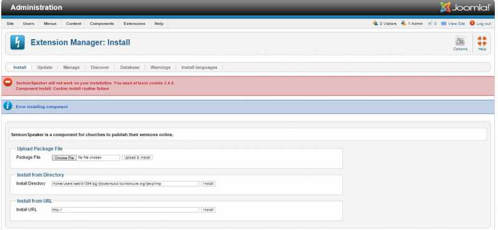Click 'Extension Manager: Install' heading
Viewport: 498px width, 230px height.
[80, 42]
